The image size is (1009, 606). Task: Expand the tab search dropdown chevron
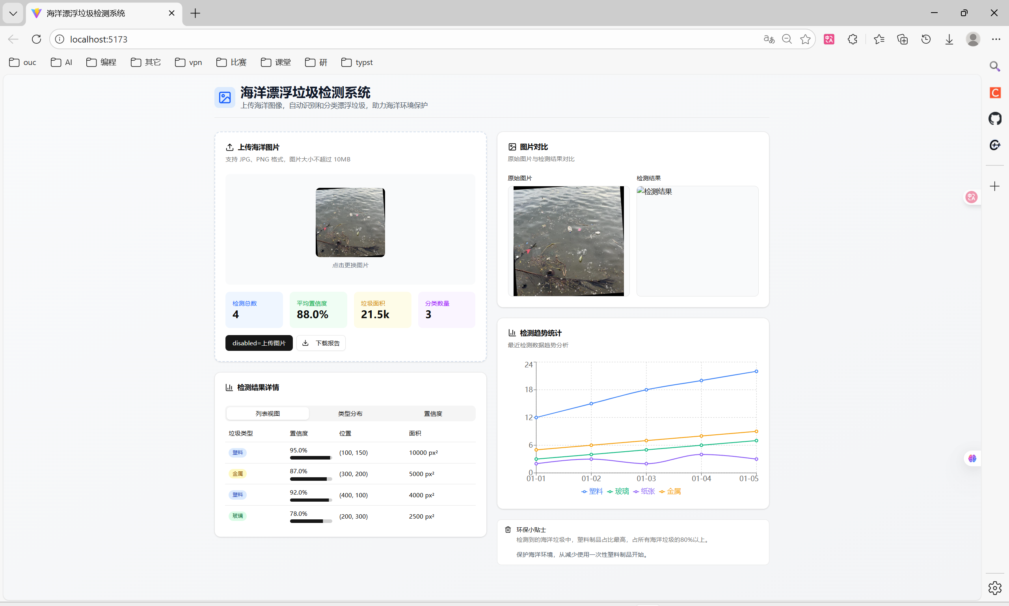coord(13,13)
